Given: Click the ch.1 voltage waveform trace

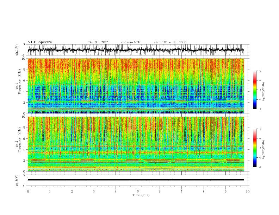Looking at the screenshot, I should (x=136, y=50).
